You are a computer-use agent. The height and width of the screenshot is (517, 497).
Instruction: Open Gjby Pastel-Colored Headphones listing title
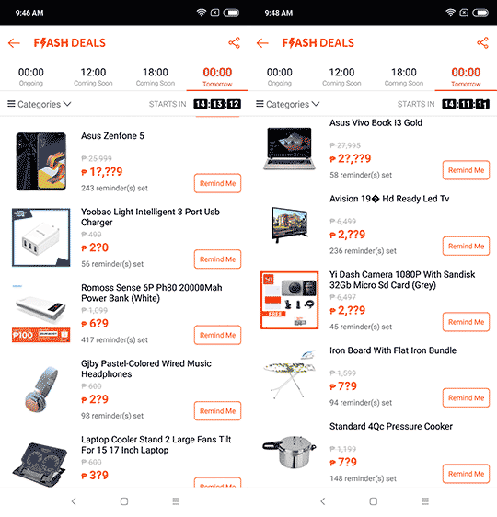click(x=146, y=369)
